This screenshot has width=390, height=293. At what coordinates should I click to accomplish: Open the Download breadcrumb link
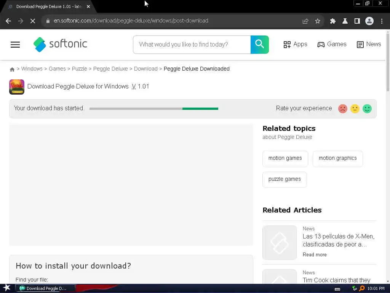[146, 69]
